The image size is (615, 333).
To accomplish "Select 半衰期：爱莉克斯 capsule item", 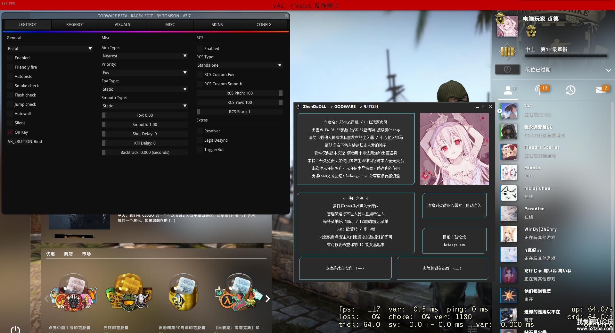I will (x=239, y=293).
